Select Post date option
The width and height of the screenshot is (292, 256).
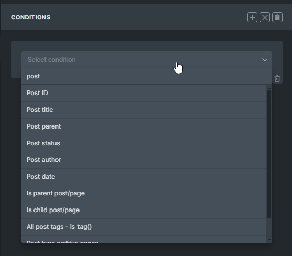click(144, 177)
